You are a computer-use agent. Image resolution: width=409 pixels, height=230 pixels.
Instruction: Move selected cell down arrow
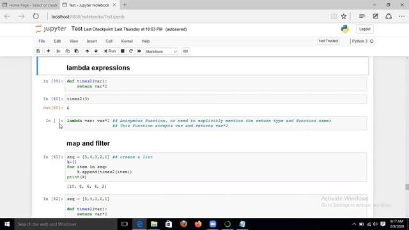pyautogui.click(x=96, y=51)
